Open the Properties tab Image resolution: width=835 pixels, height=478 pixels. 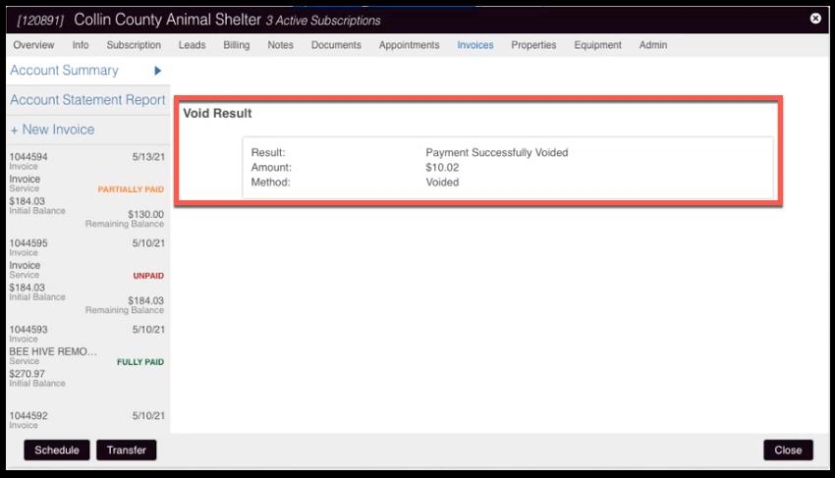point(533,45)
